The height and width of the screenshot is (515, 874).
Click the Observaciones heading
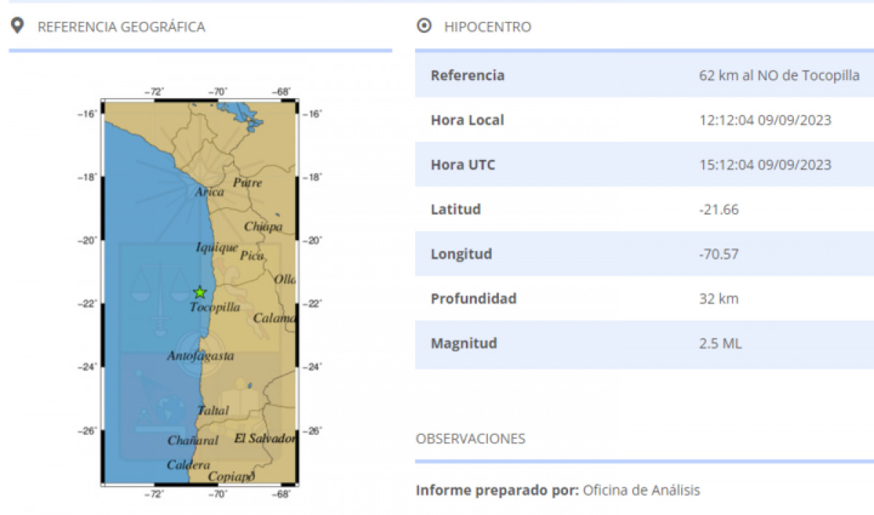pos(471,439)
